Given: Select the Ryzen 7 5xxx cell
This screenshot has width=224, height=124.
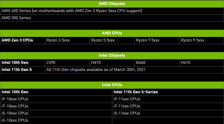Looking at the screenshot, I should (x=148, y=40).
